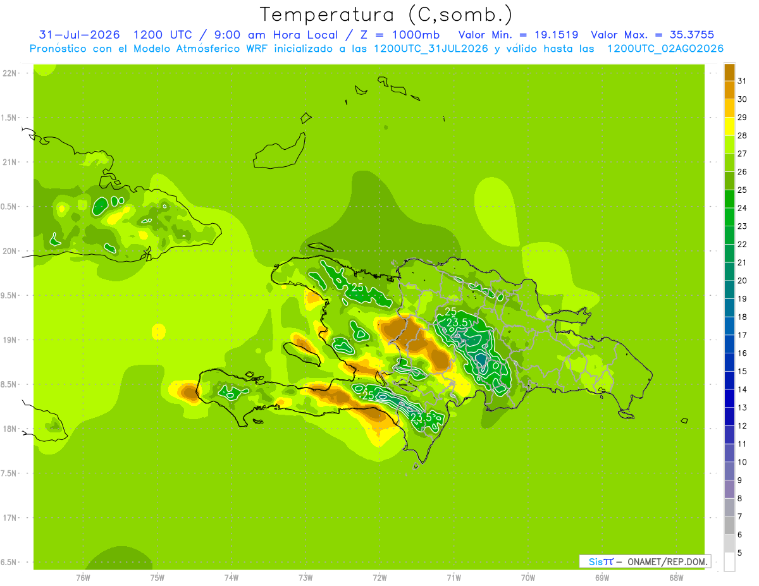Click the "68W" longitude axis label
Screen dimensions: 759x586
[676, 577]
